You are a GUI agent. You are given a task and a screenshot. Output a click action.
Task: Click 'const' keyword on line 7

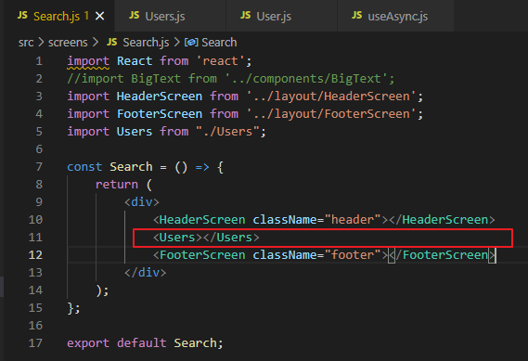click(x=84, y=167)
